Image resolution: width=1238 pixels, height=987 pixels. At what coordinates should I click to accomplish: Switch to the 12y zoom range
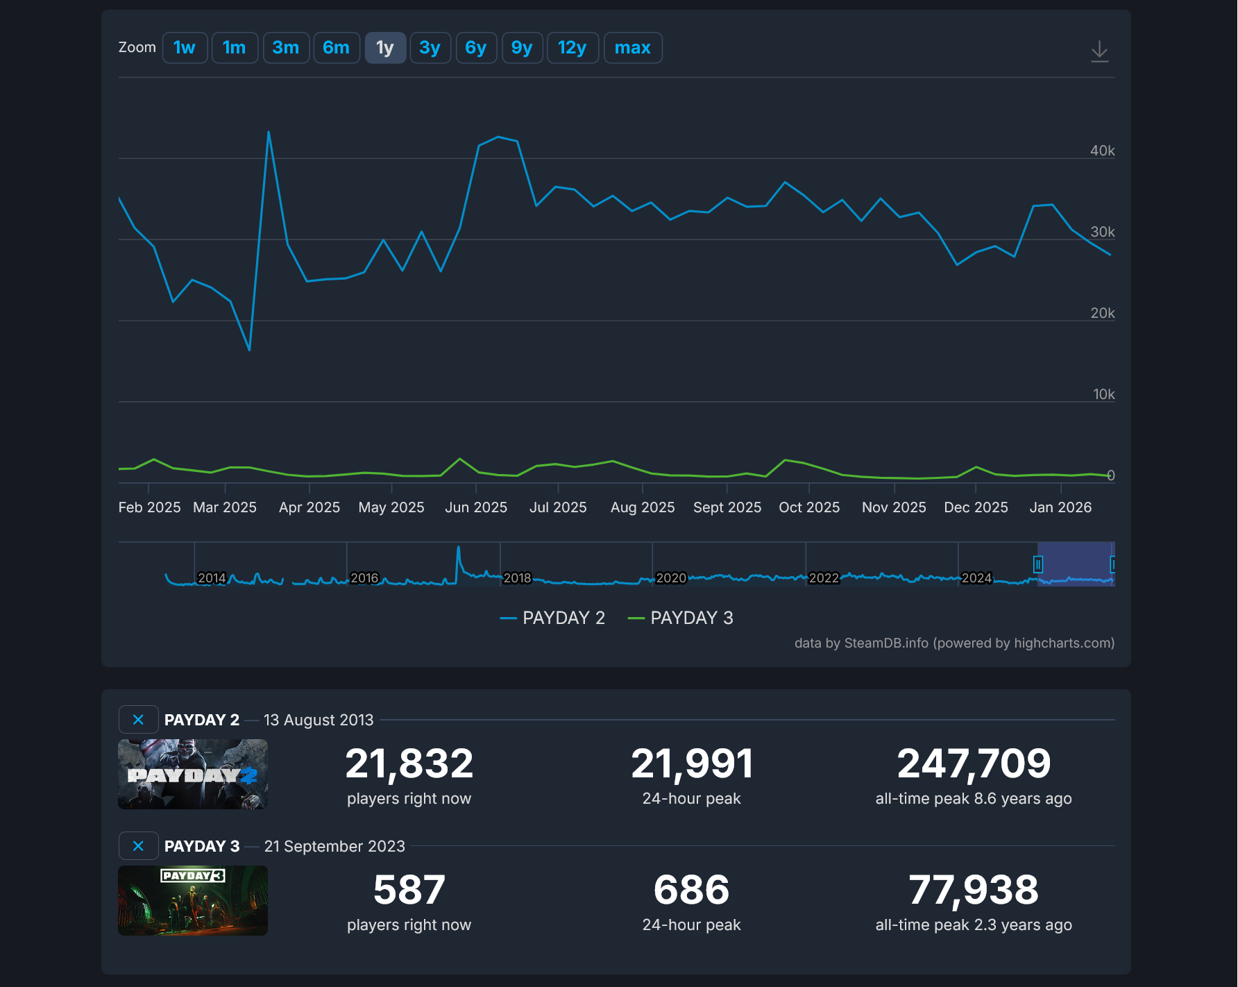tap(573, 48)
